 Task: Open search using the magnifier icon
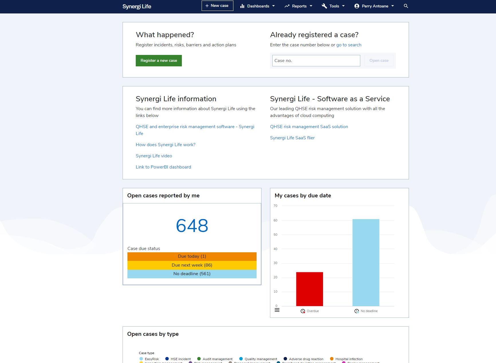point(406,6)
